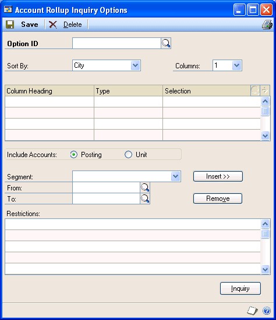Viewport: 276px width, 320px height.
Task: Close the Account Rollup Inquiry Options window
Action: pos(267,10)
